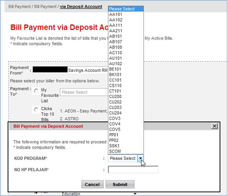Select the My Favourite List radio button
Image resolution: width=228 pixels, height=196 pixels.
pos(36,91)
